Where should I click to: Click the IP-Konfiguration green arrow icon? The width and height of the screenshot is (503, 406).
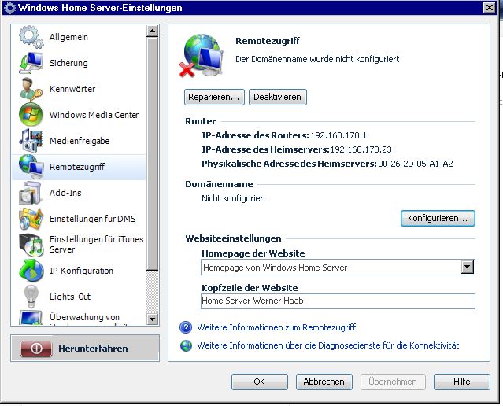(x=31, y=271)
